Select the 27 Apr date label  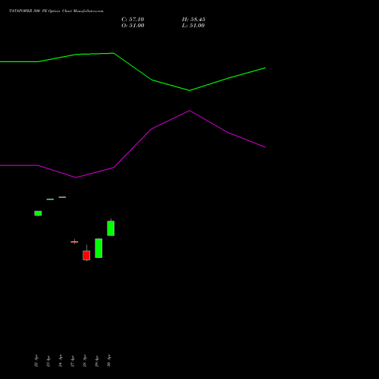73,361
